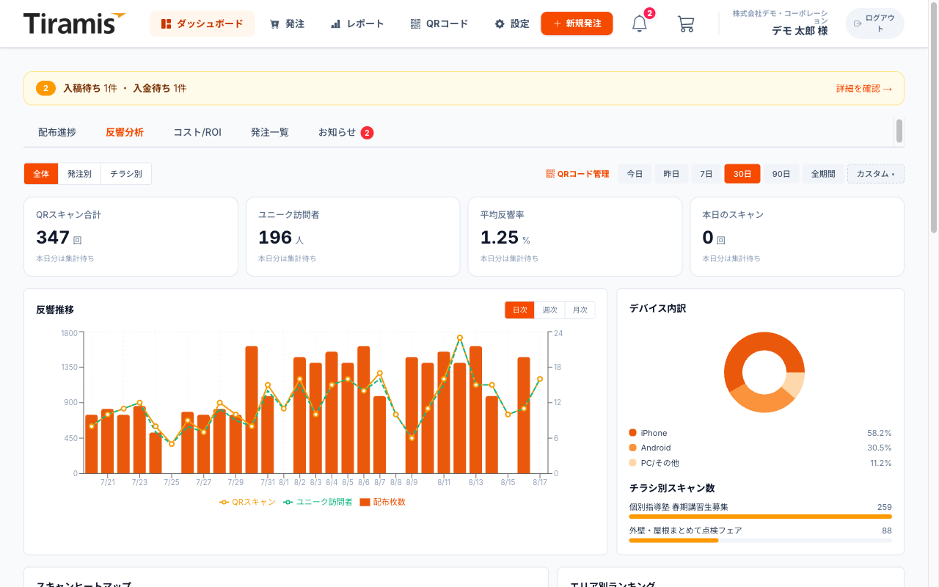Toggle the QRスキャン legend series
Screen dimensions: 939x587
[x=247, y=502]
